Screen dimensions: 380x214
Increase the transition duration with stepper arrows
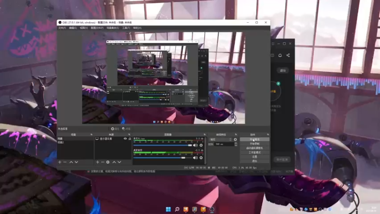(x=236, y=143)
